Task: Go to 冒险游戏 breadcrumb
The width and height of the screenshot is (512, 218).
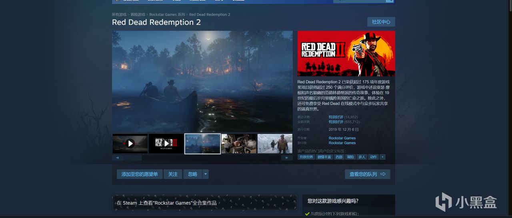Action: pos(138,14)
